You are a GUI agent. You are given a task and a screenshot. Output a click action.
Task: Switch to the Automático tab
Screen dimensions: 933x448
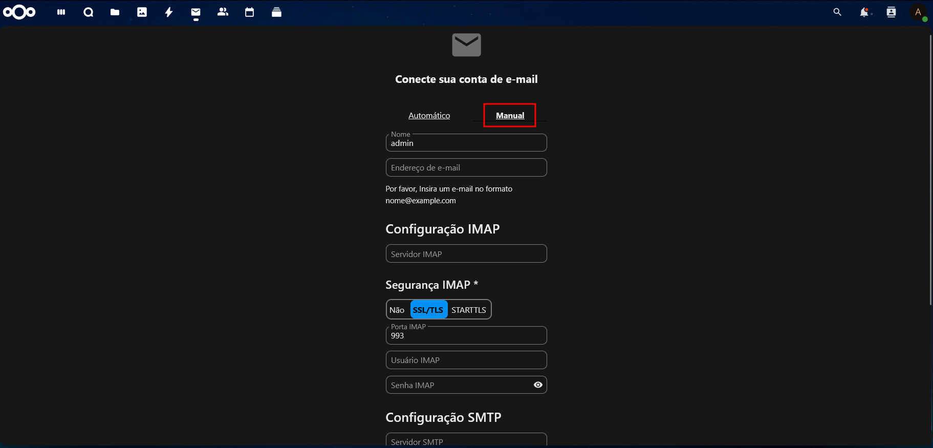pos(429,116)
